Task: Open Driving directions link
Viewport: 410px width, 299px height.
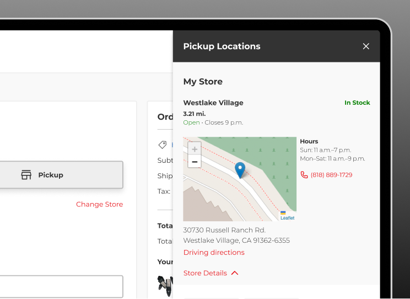Action: tap(214, 253)
